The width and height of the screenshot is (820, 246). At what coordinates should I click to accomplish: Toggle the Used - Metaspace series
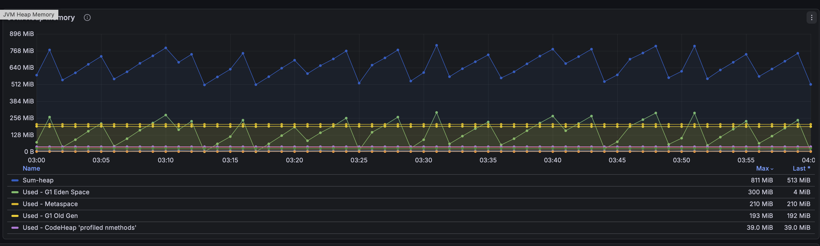pos(50,204)
